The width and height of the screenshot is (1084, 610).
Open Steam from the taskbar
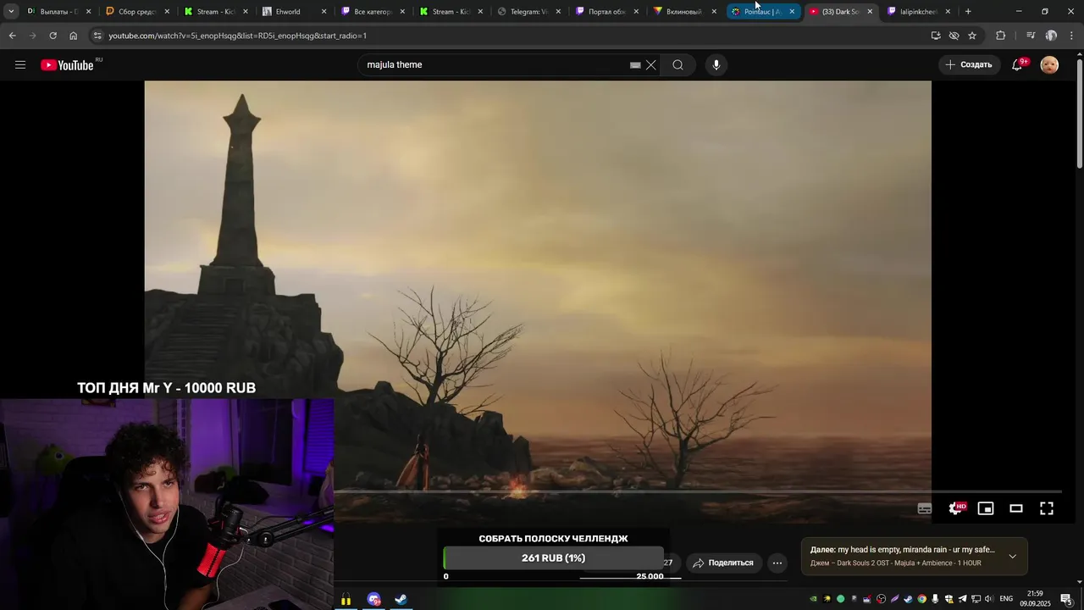point(401,600)
